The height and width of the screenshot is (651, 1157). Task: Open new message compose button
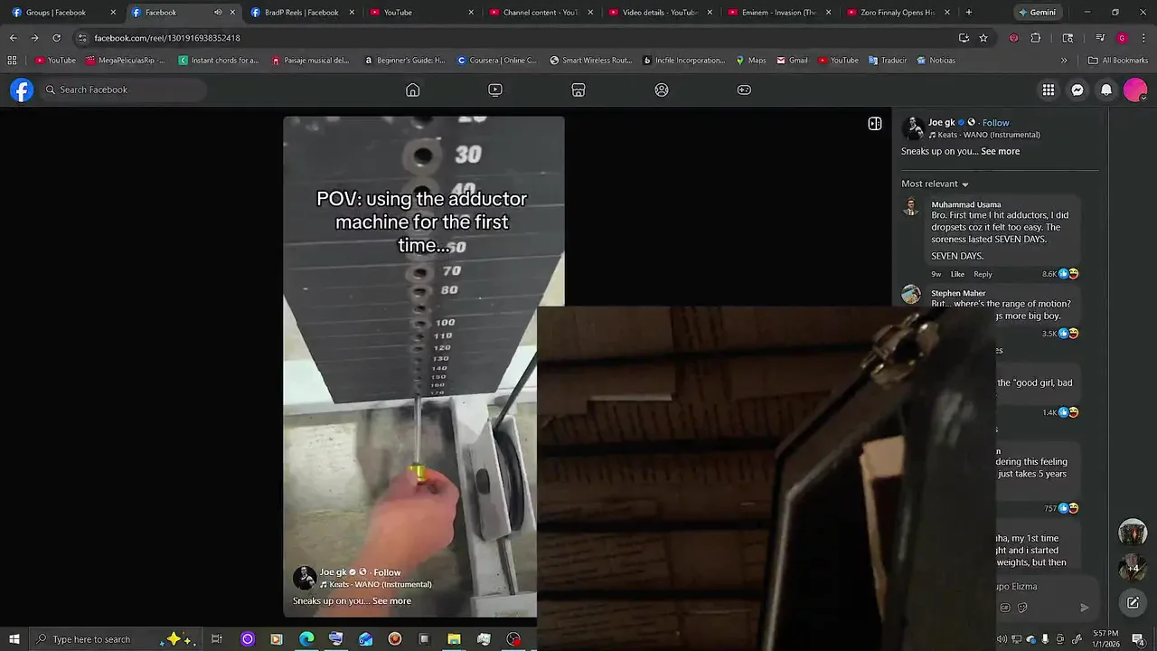point(1133,602)
